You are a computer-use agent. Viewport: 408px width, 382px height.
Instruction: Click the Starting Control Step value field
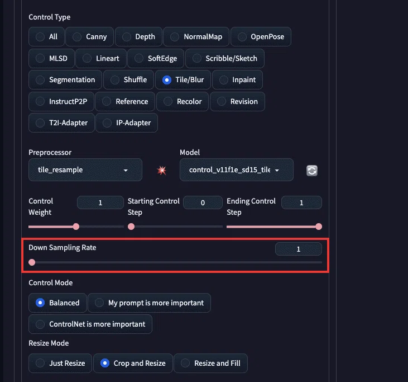(x=203, y=202)
